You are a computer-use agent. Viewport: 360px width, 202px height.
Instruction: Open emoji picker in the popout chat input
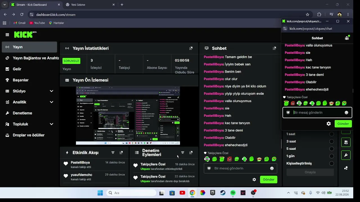click(346, 113)
